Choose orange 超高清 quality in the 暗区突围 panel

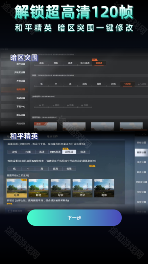99,63
